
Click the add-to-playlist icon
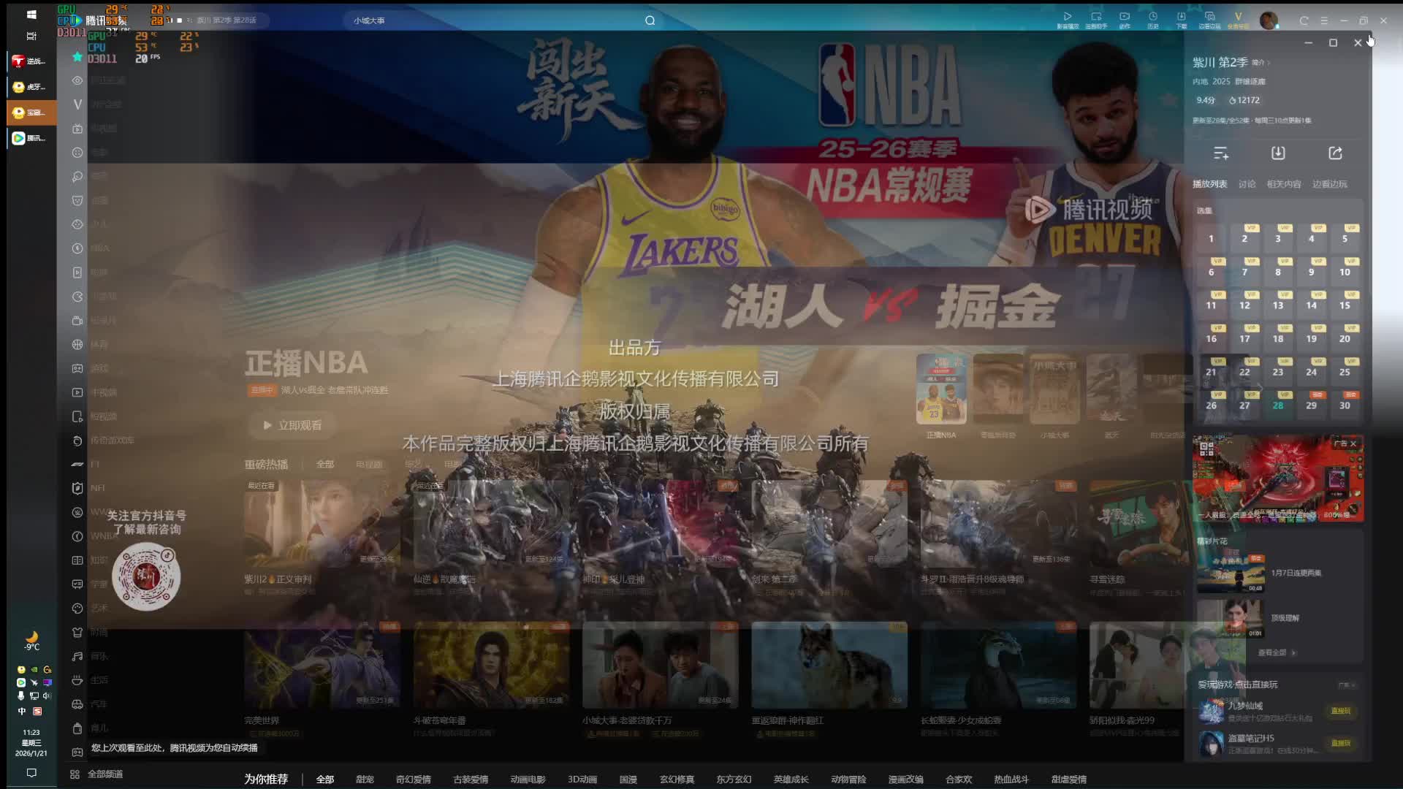pyautogui.click(x=1220, y=153)
